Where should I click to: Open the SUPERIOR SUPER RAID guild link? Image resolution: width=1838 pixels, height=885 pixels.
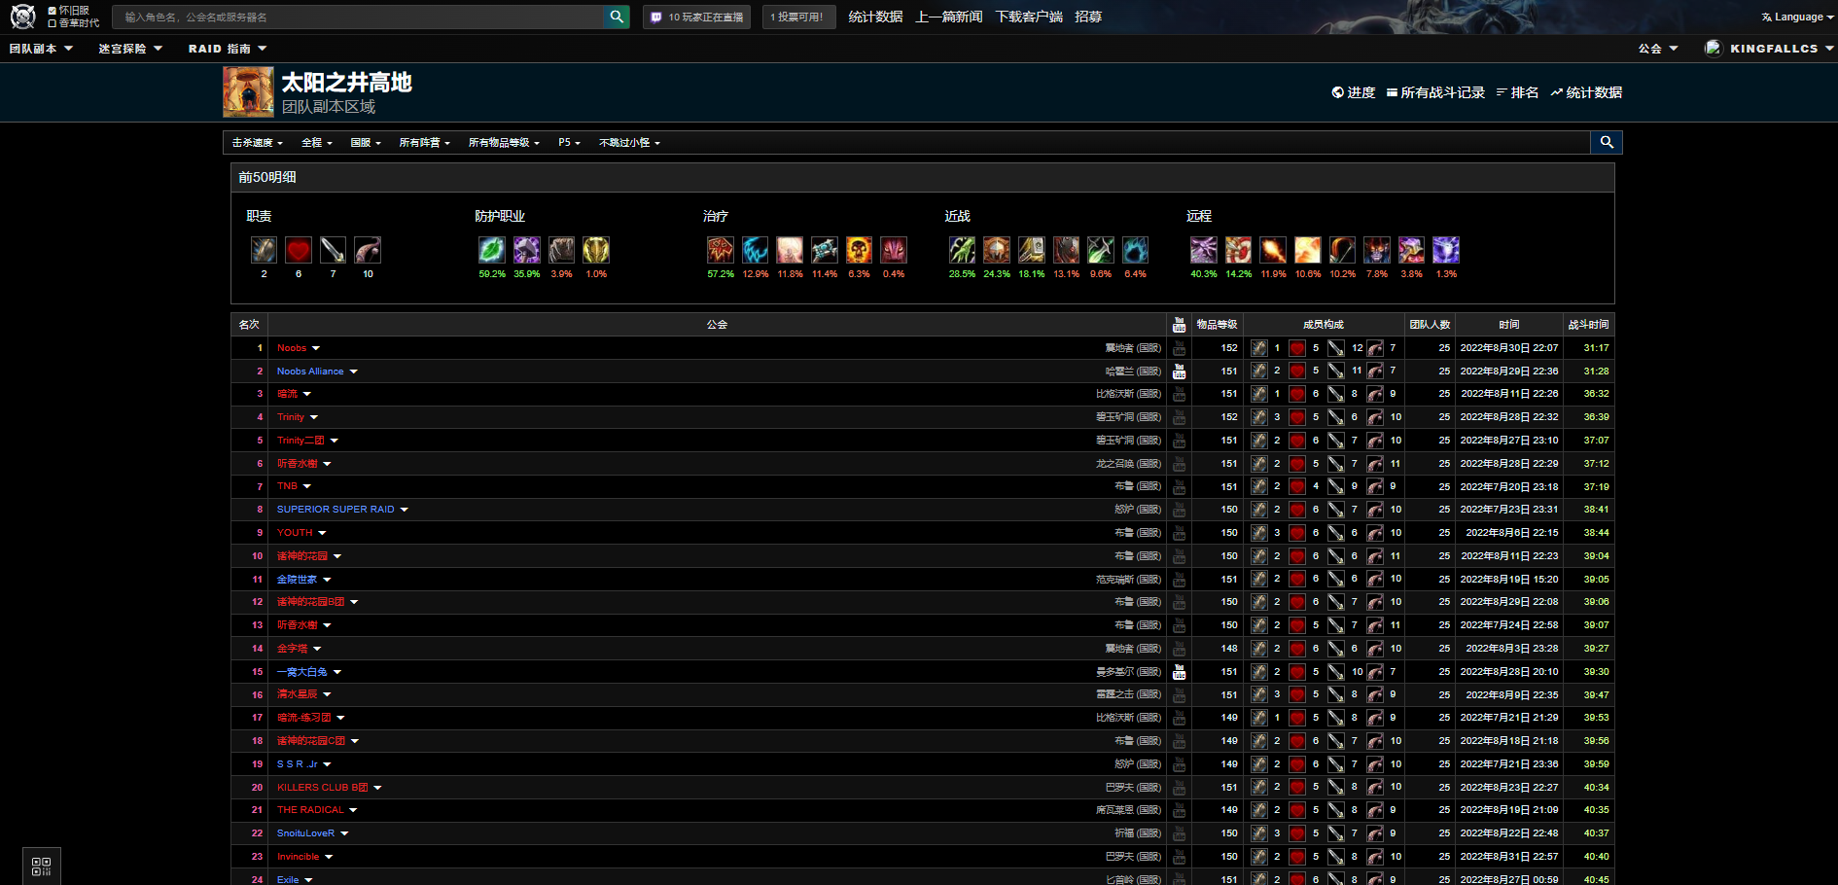(x=336, y=510)
